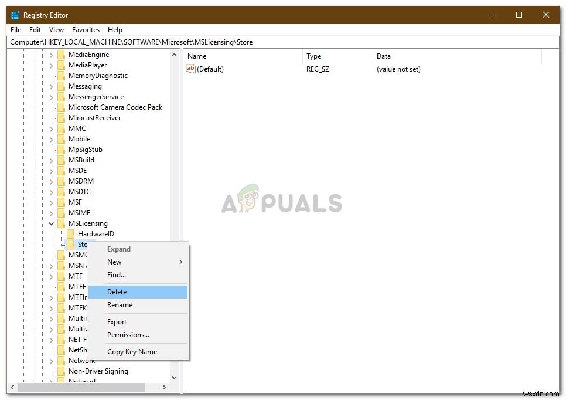This screenshot has width=566, height=400.
Task: Expand the MediaPlayer key
Action: click(x=51, y=66)
